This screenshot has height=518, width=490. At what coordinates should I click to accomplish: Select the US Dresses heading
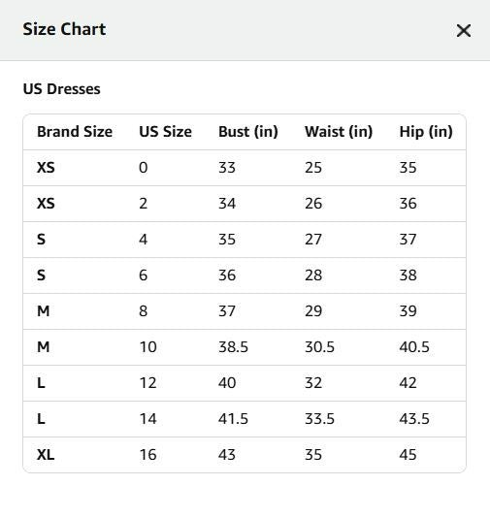(61, 89)
